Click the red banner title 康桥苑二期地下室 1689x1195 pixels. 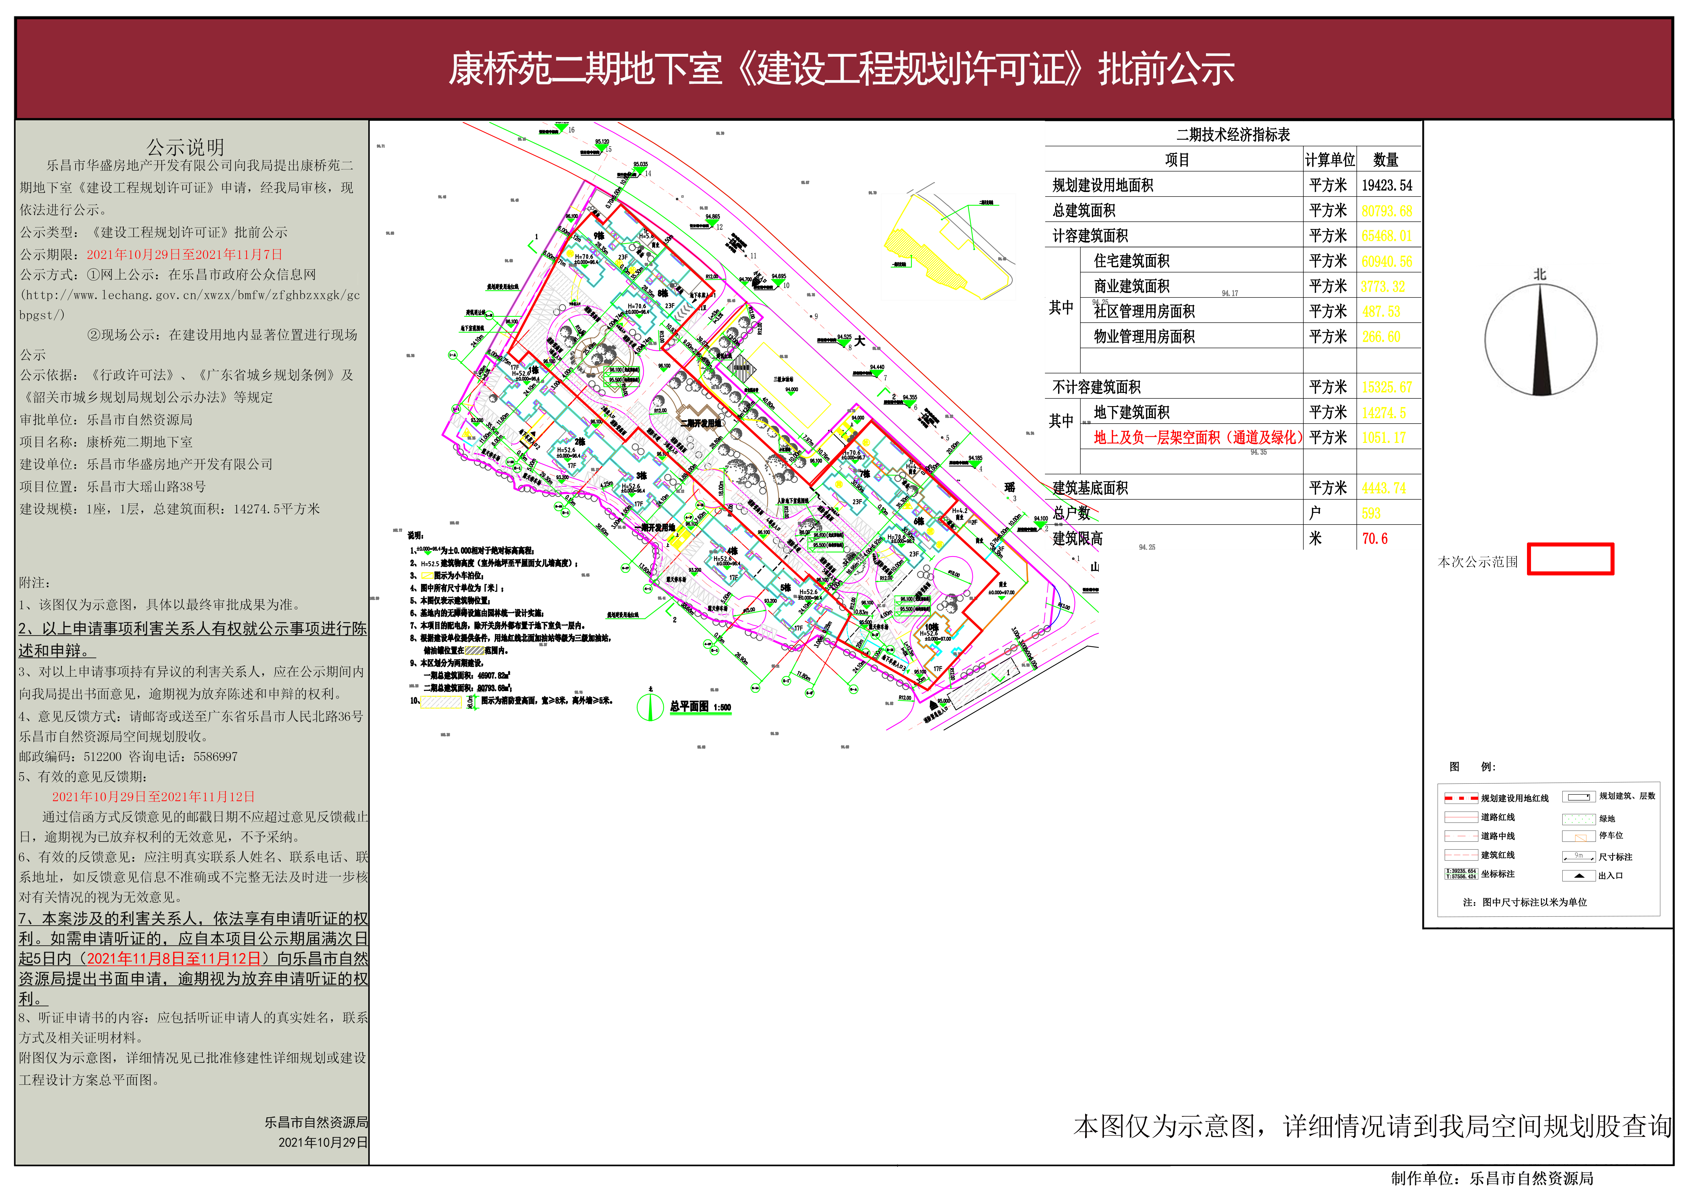point(841,69)
